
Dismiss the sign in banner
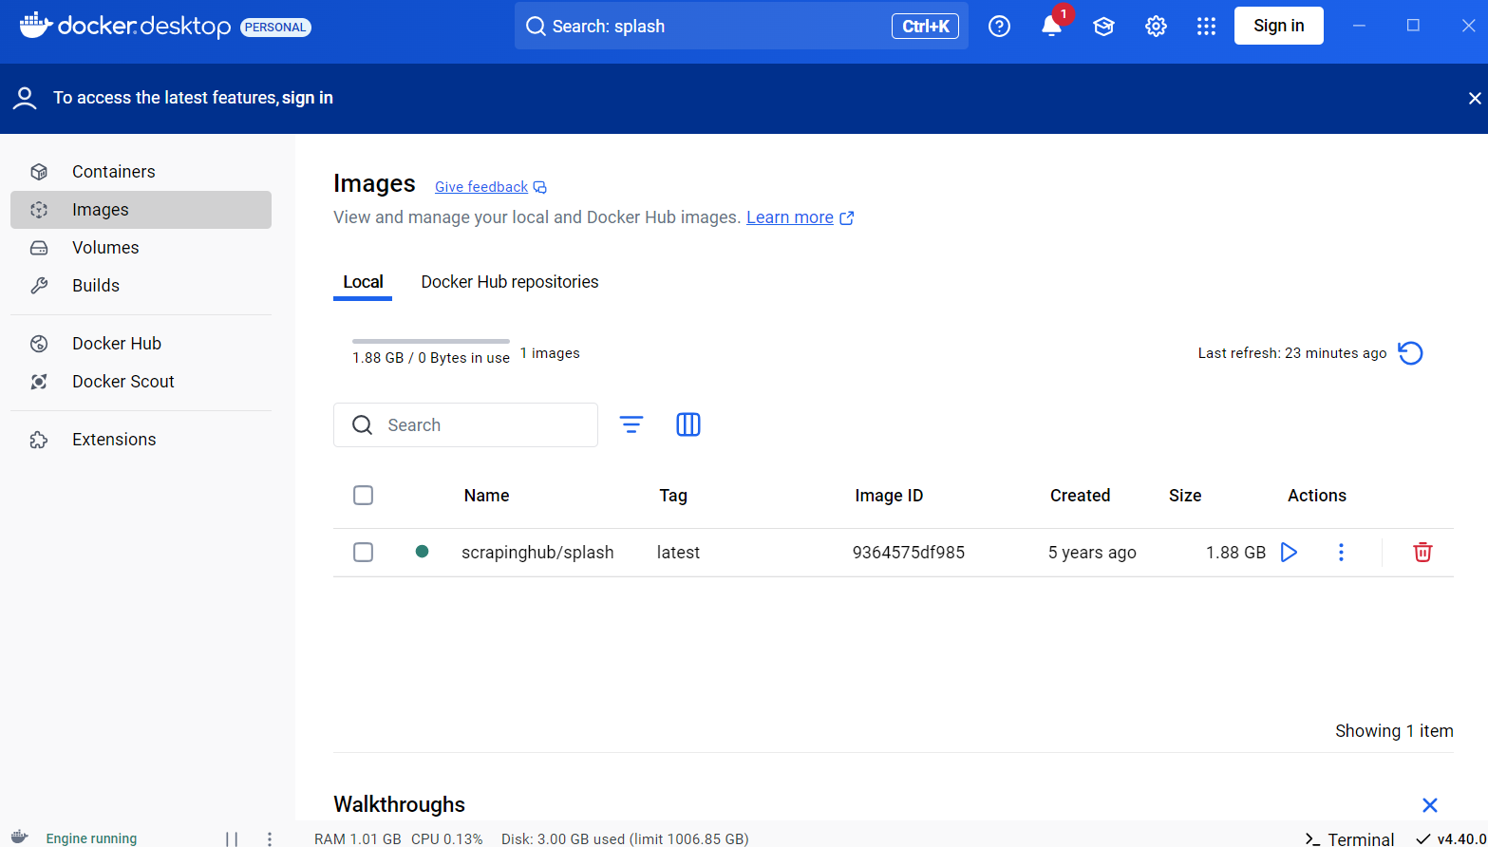click(1475, 99)
